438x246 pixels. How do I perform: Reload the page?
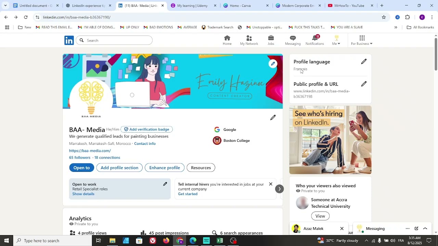(26, 17)
